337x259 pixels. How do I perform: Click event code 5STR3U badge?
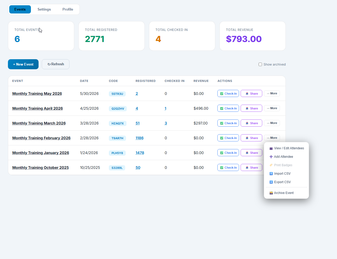coord(117,94)
